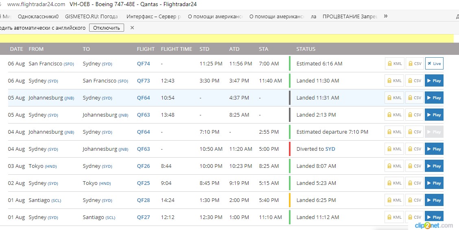Play the diverted 04 Aug QF63 flight
The width and height of the screenshot is (459, 230).
pyautogui.click(x=434, y=149)
